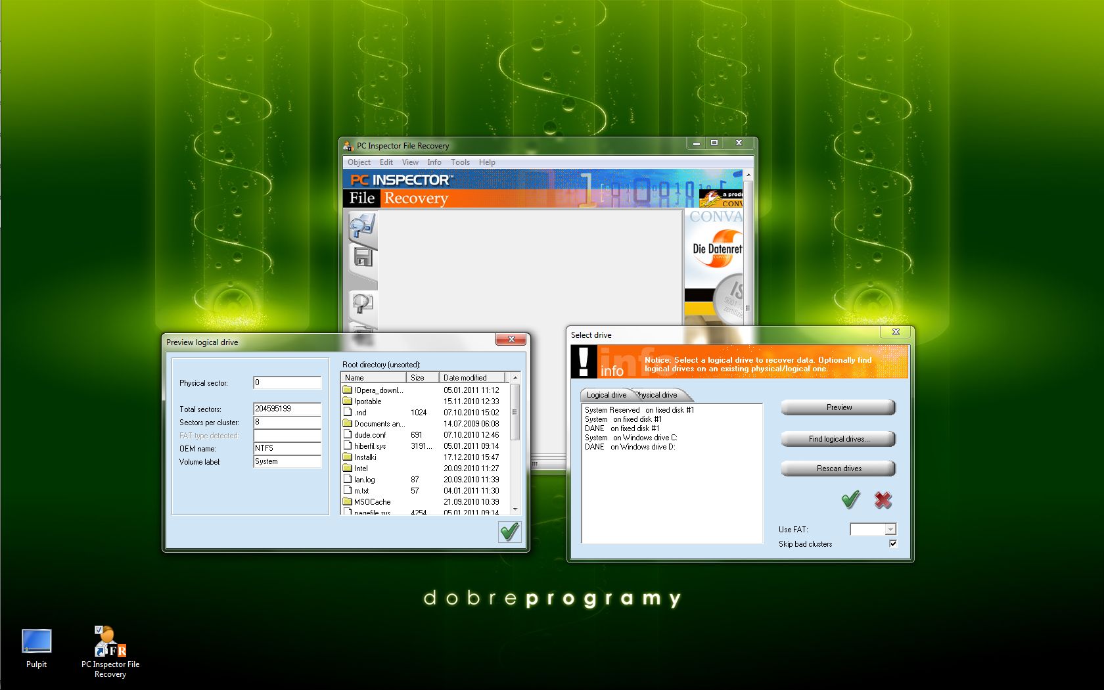Viewport: 1104px width, 690px height.
Task: Click the Physical sector input field
Action: click(x=287, y=382)
